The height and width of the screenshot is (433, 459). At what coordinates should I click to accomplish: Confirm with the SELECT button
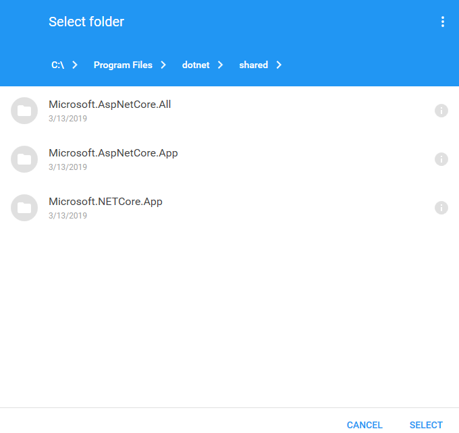(x=426, y=425)
